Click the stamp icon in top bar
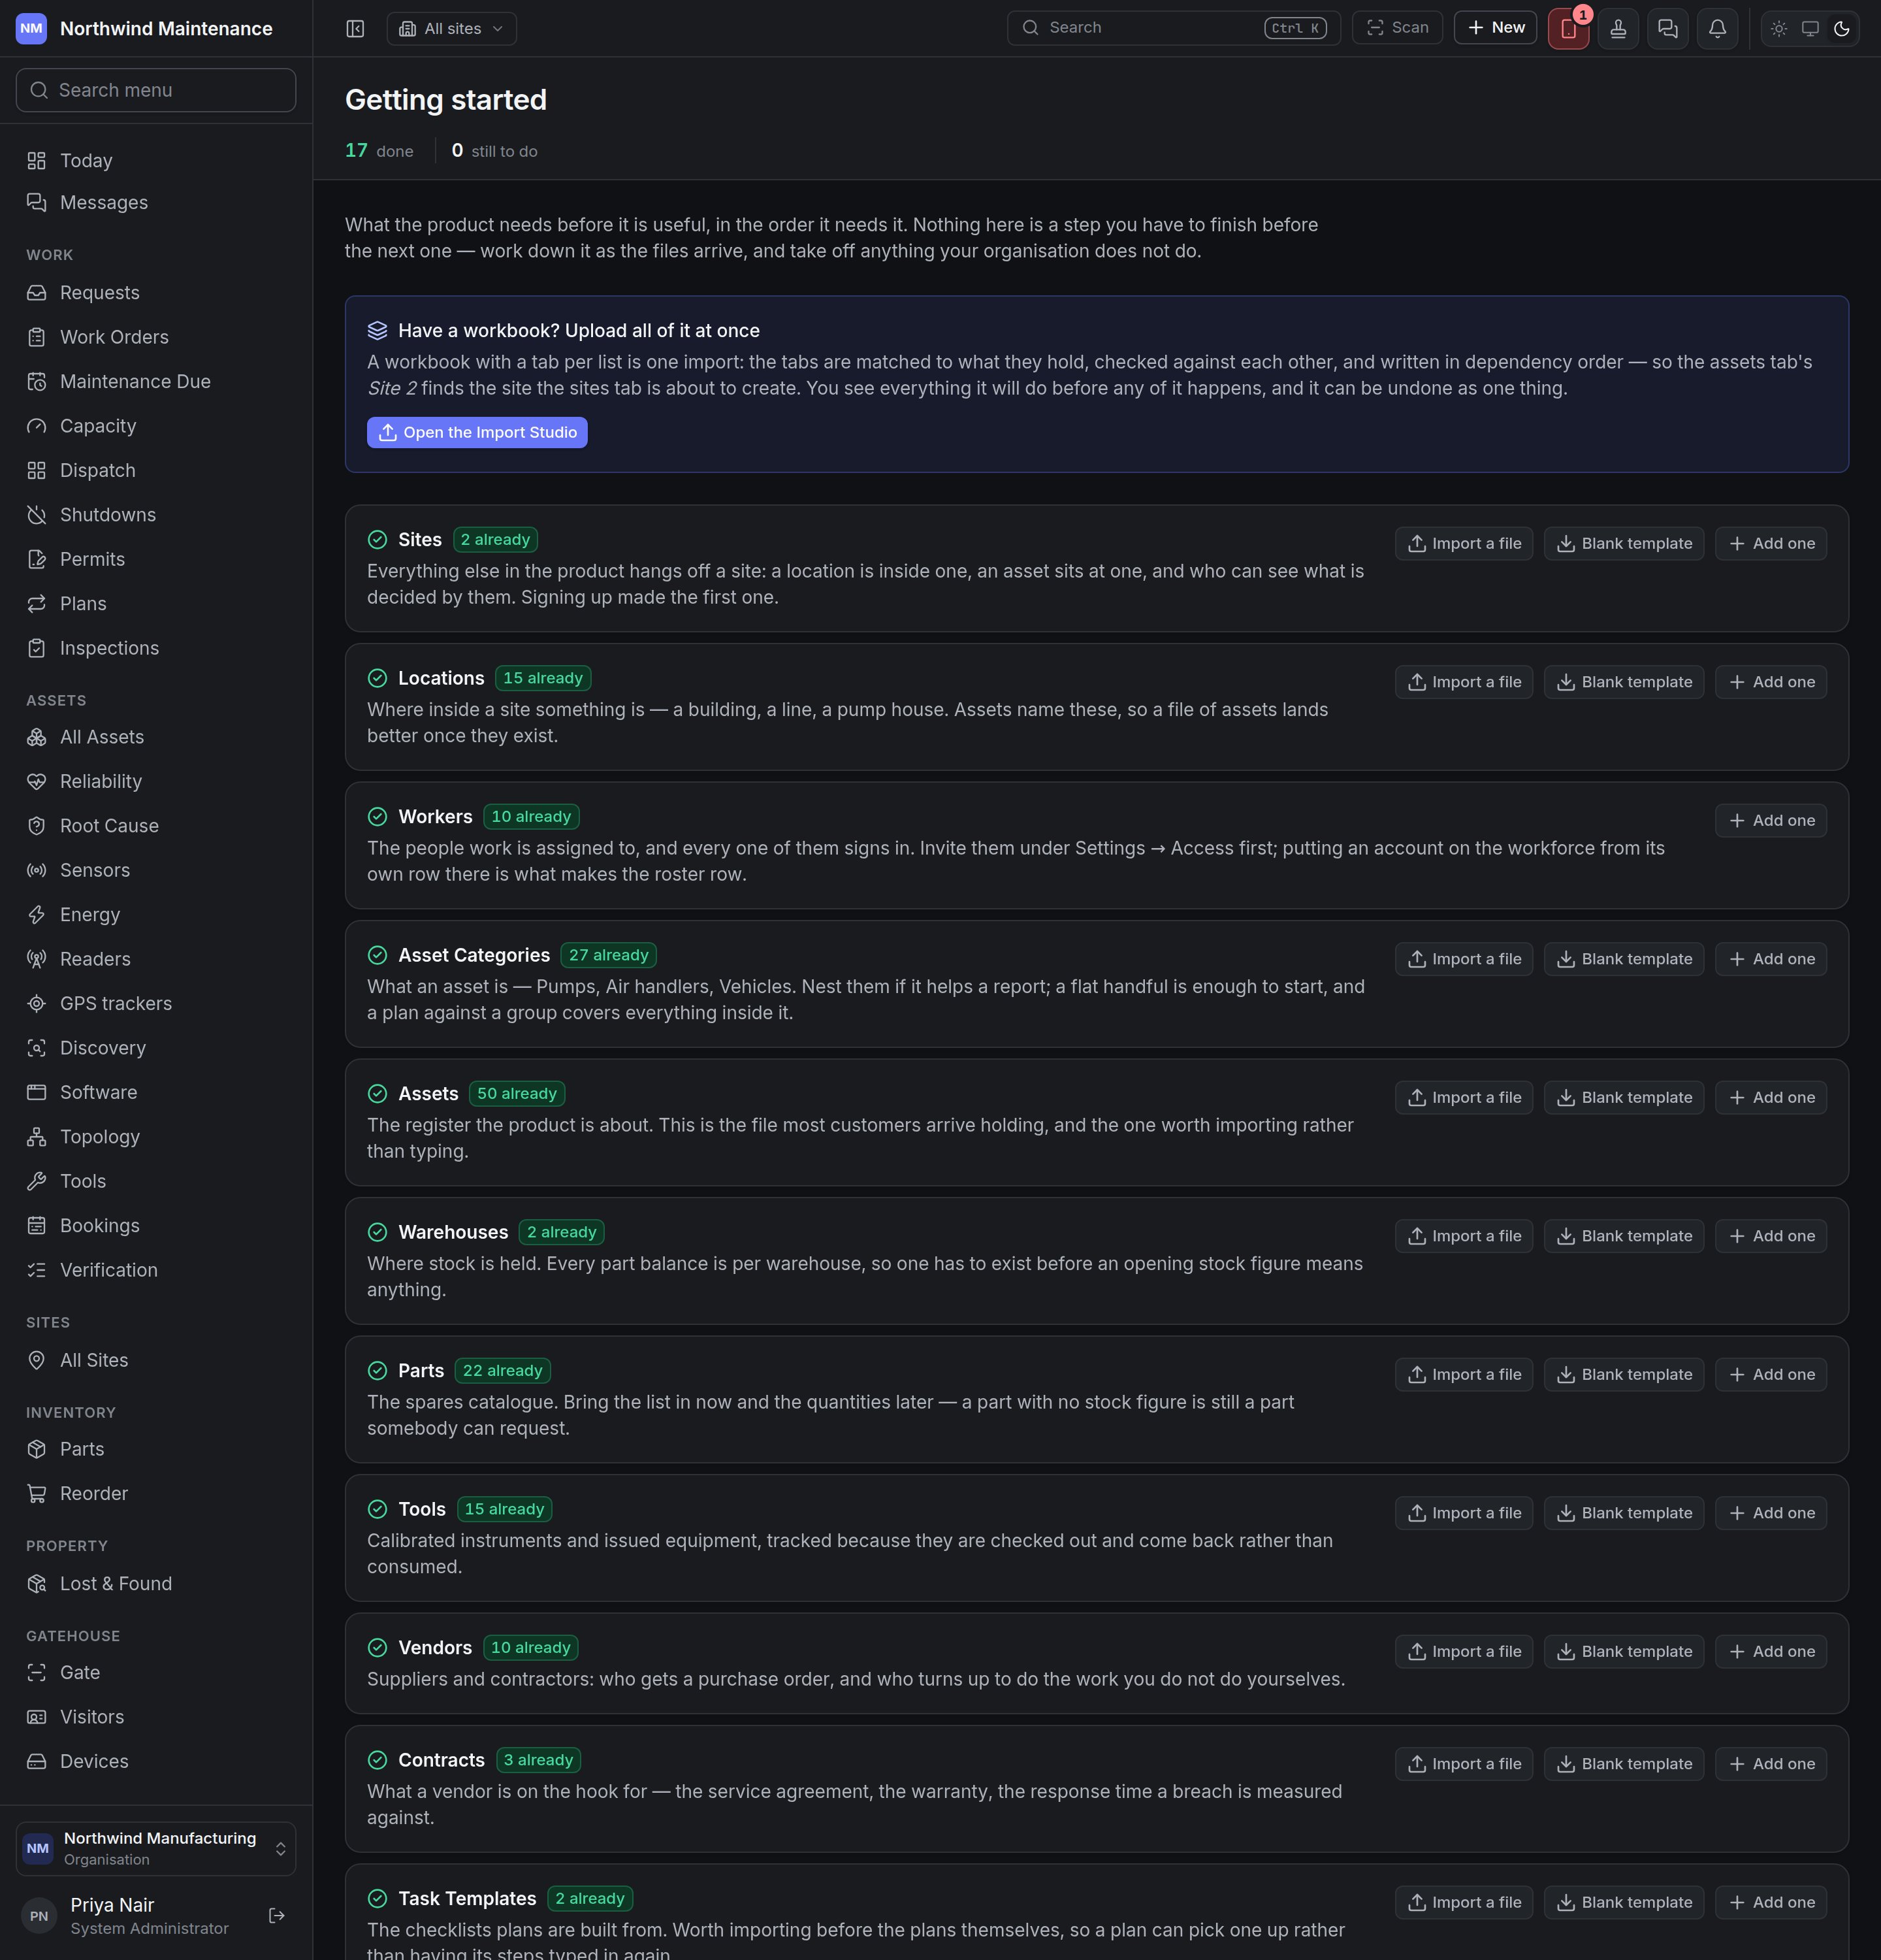 pyautogui.click(x=1618, y=29)
